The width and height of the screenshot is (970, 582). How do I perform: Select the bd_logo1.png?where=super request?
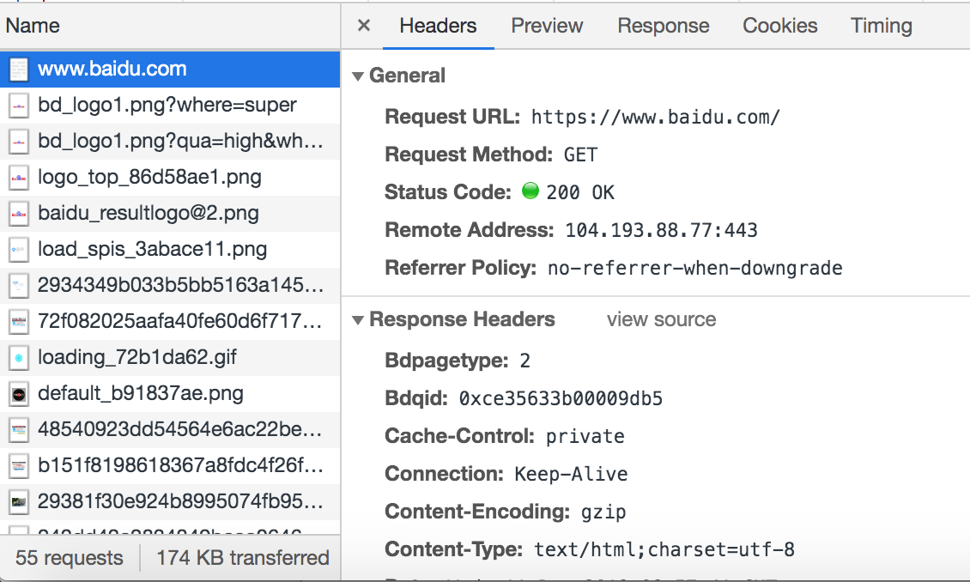170,105
